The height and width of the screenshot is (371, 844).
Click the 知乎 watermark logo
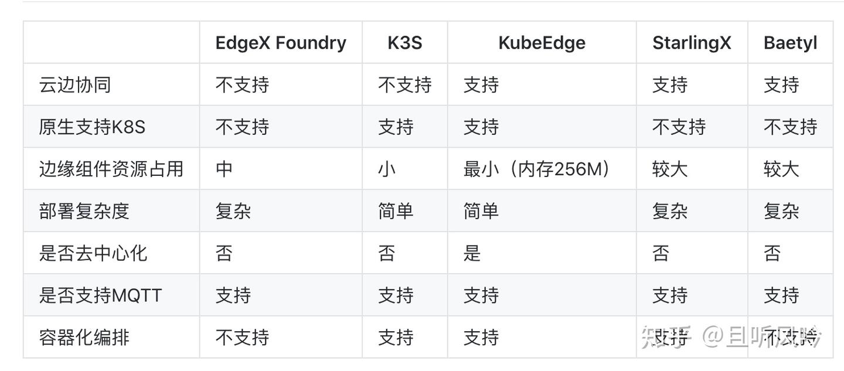coord(666,337)
